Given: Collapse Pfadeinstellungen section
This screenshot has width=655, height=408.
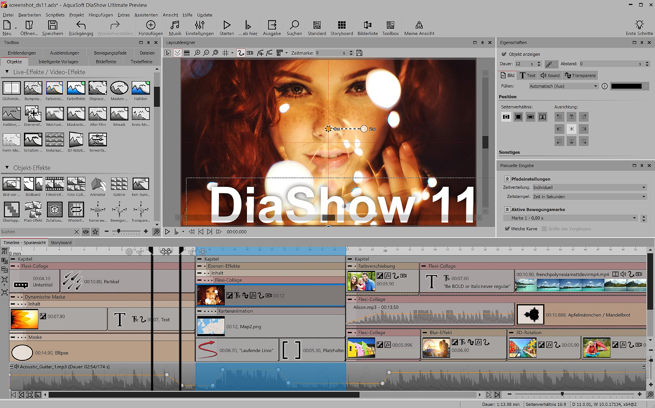Looking at the screenshot, I should 507,179.
